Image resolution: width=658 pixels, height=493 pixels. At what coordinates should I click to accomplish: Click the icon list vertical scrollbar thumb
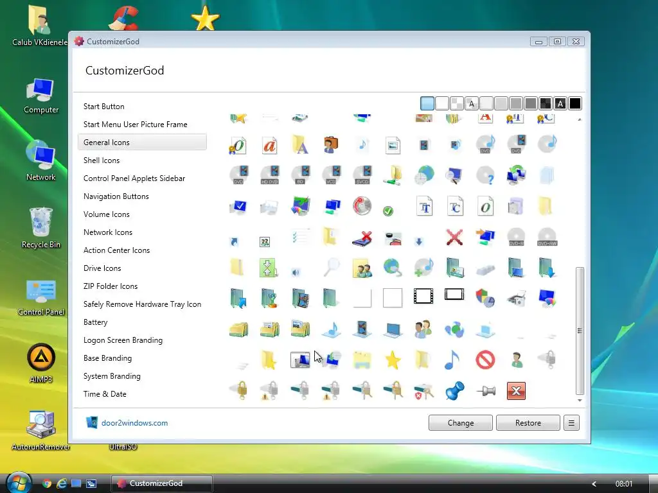click(580, 331)
